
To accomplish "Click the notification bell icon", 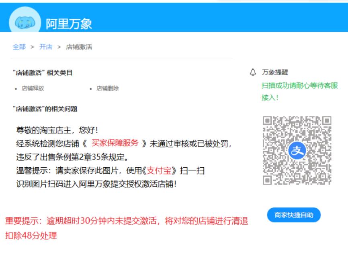I will 253,72.
